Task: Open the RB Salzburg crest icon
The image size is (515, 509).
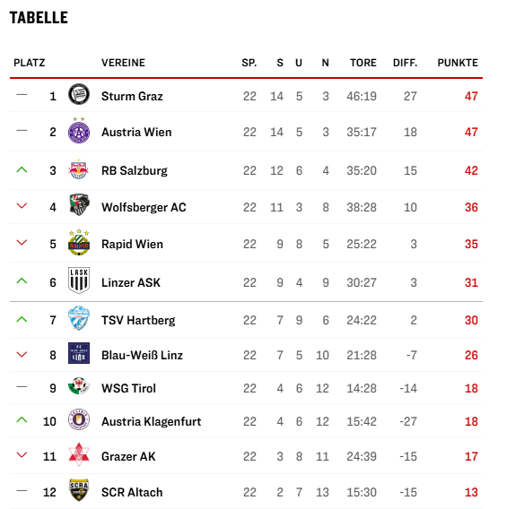Action: 79,169
